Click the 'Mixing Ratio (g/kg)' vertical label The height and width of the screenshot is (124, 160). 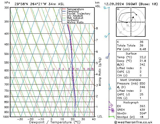tap(100, 72)
